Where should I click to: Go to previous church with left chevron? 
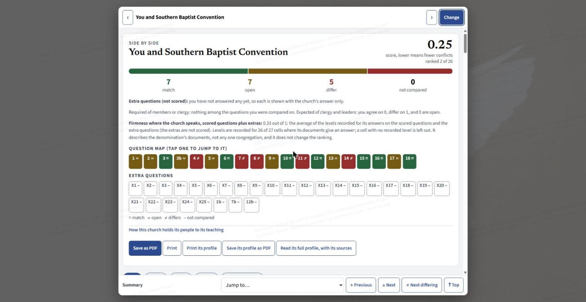[128, 17]
